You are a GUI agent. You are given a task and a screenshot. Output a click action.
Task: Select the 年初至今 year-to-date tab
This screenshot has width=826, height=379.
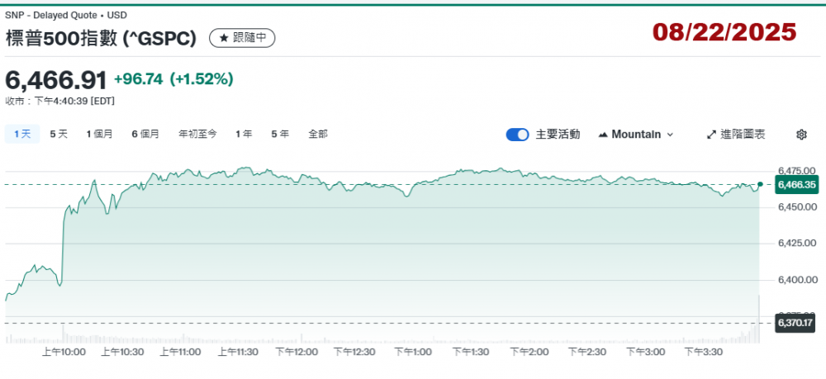[x=197, y=134]
